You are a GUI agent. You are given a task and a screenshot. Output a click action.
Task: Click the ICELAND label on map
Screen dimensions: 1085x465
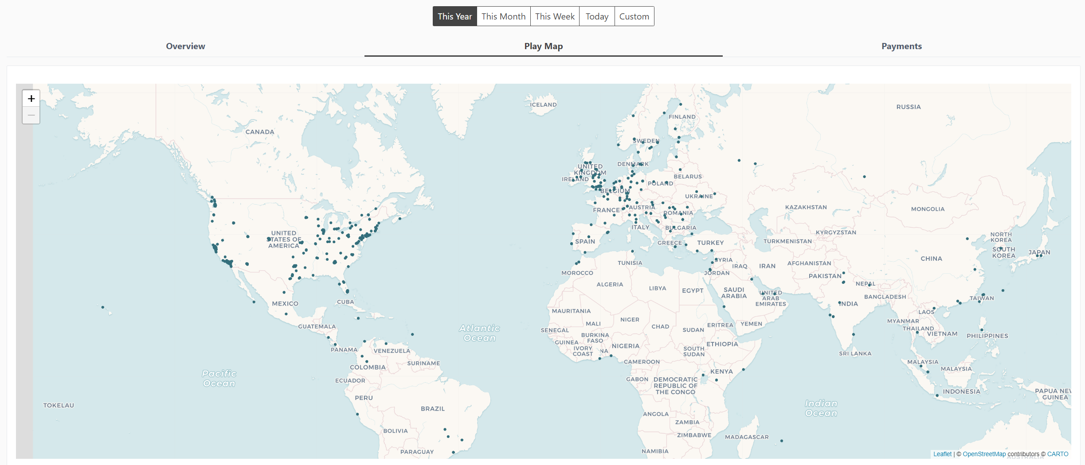tap(543, 105)
